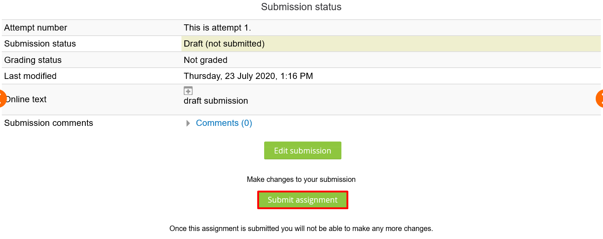The height and width of the screenshot is (239, 603).
Task: Expand the Comments disclosure triangle
Action: click(188, 123)
